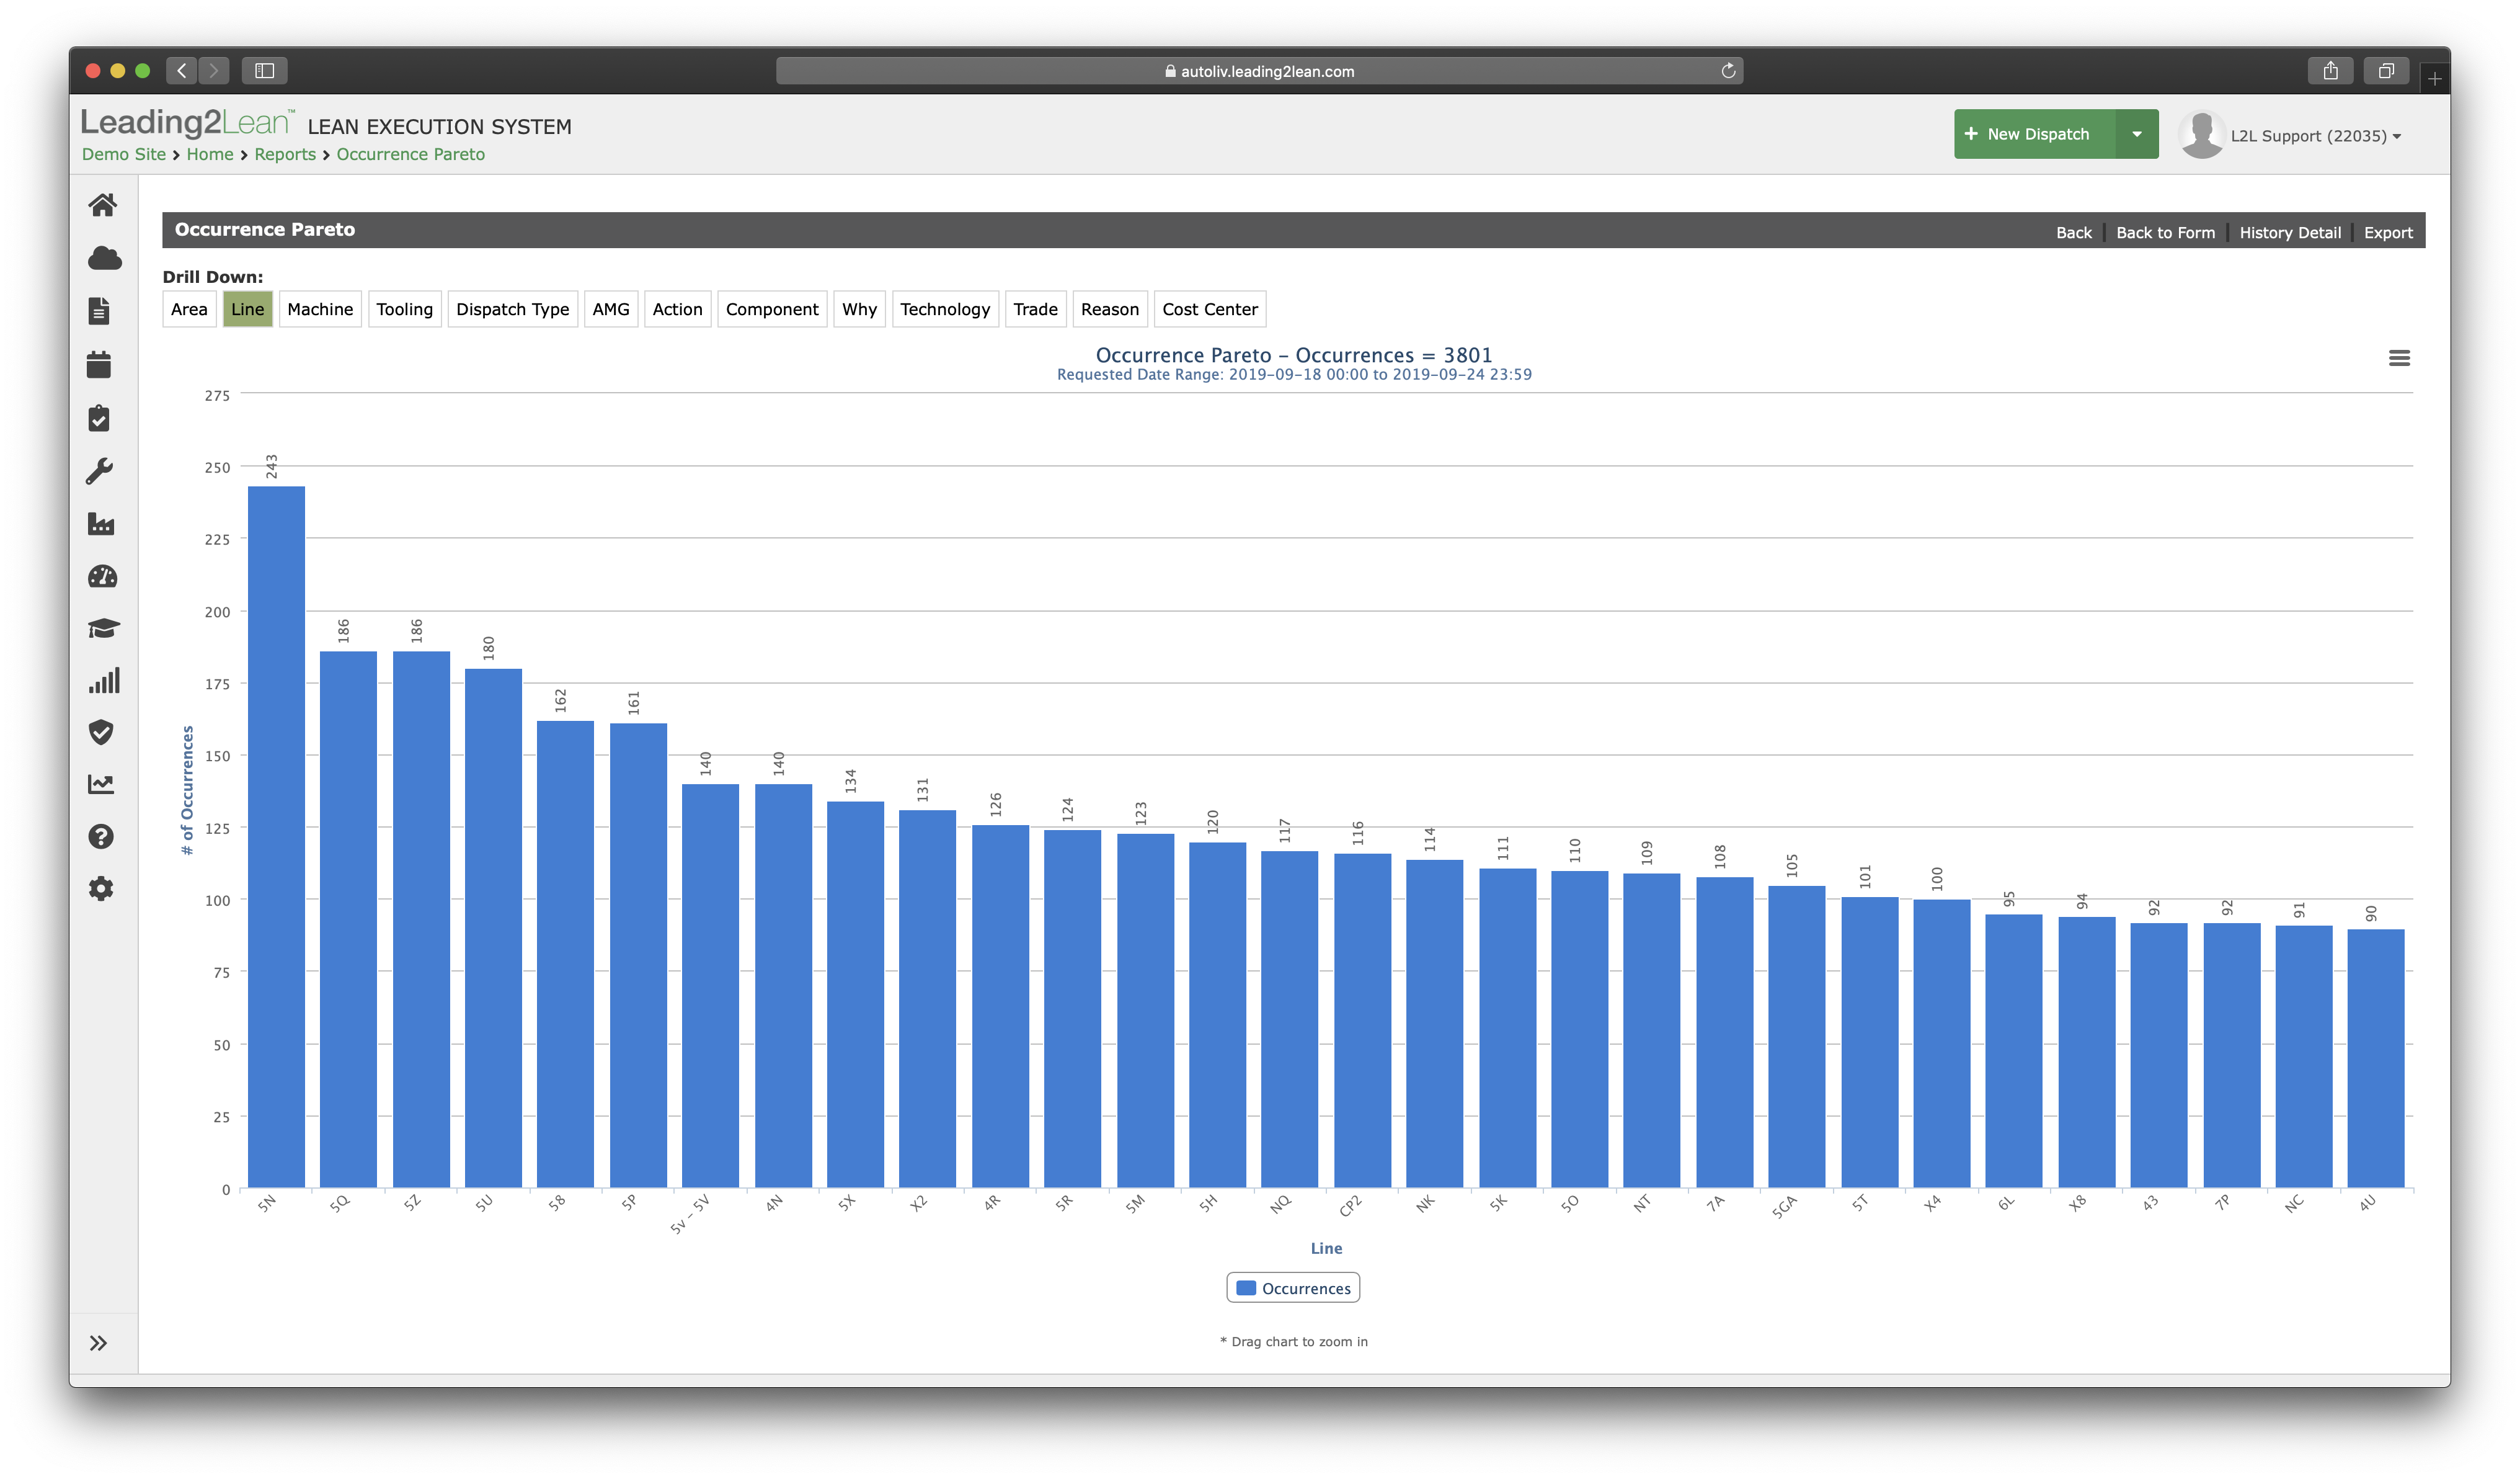Select the Machine drill down option
2520x1479 pixels.
tap(320, 309)
